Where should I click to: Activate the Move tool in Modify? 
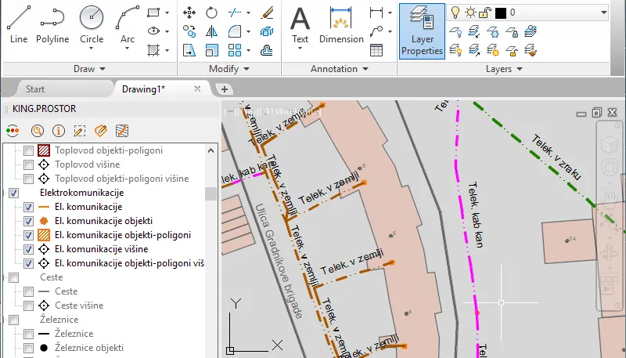[189, 13]
